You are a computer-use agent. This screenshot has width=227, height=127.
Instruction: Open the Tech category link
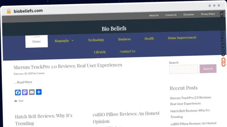point(21,101)
